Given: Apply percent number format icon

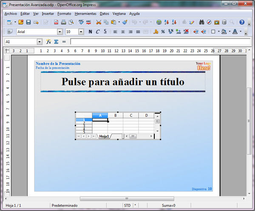Looking at the screenshot, I should pyautogui.click(x=163, y=31).
